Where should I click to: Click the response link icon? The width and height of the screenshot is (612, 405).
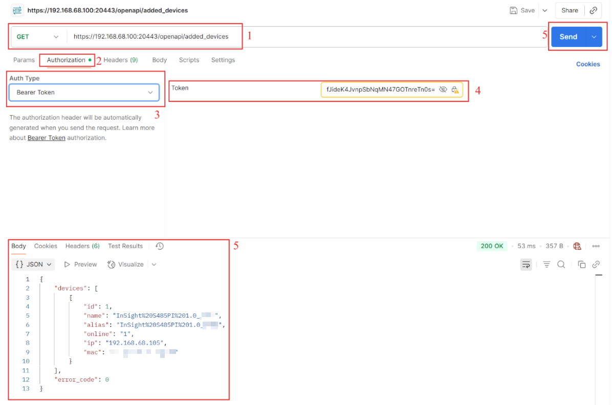pos(596,264)
